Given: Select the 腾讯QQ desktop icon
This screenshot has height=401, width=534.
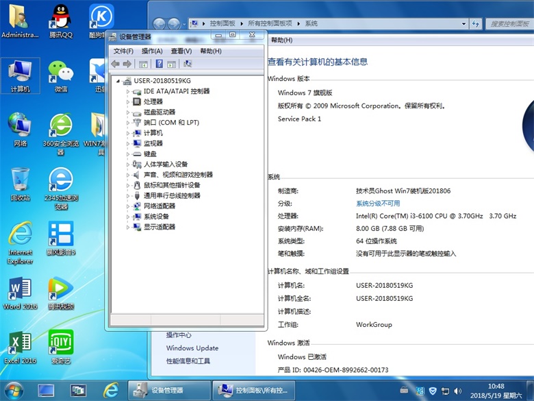Looking at the screenshot, I should coord(61,21).
